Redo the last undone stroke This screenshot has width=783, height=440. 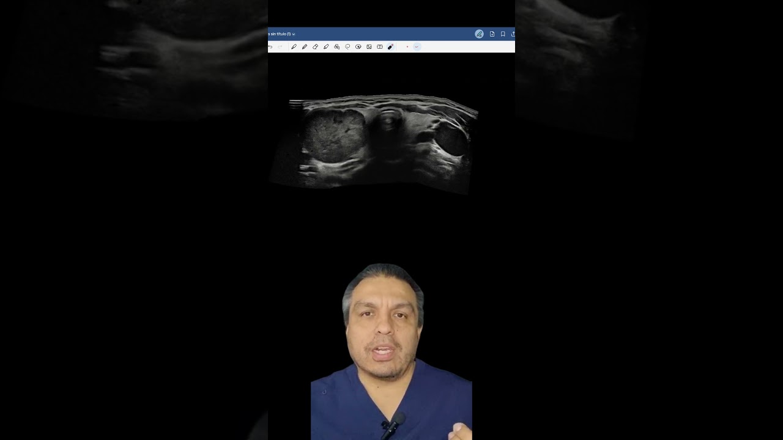tap(280, 47)
